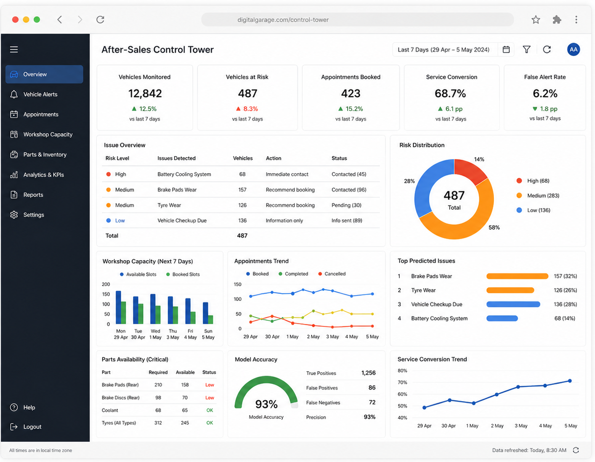This screenshot has height=462, width=595.
Task: Toggle Available Slots in Workshop Capacity legend
Action: click(x=138, y=274)
